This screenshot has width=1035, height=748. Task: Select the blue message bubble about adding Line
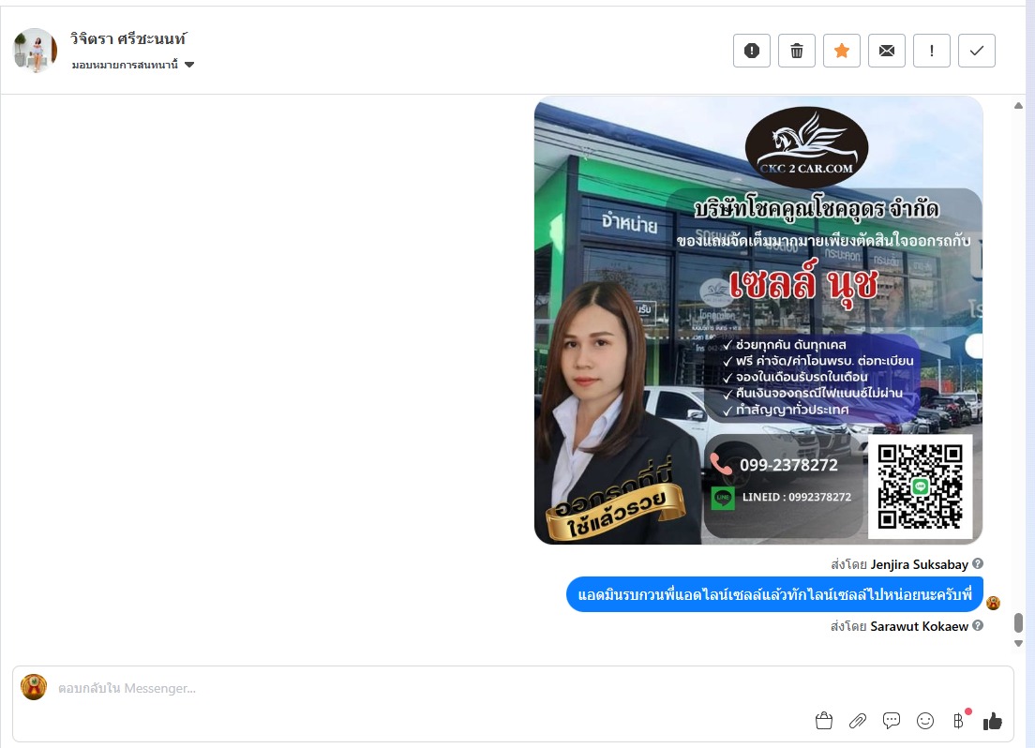coord(774,594)
